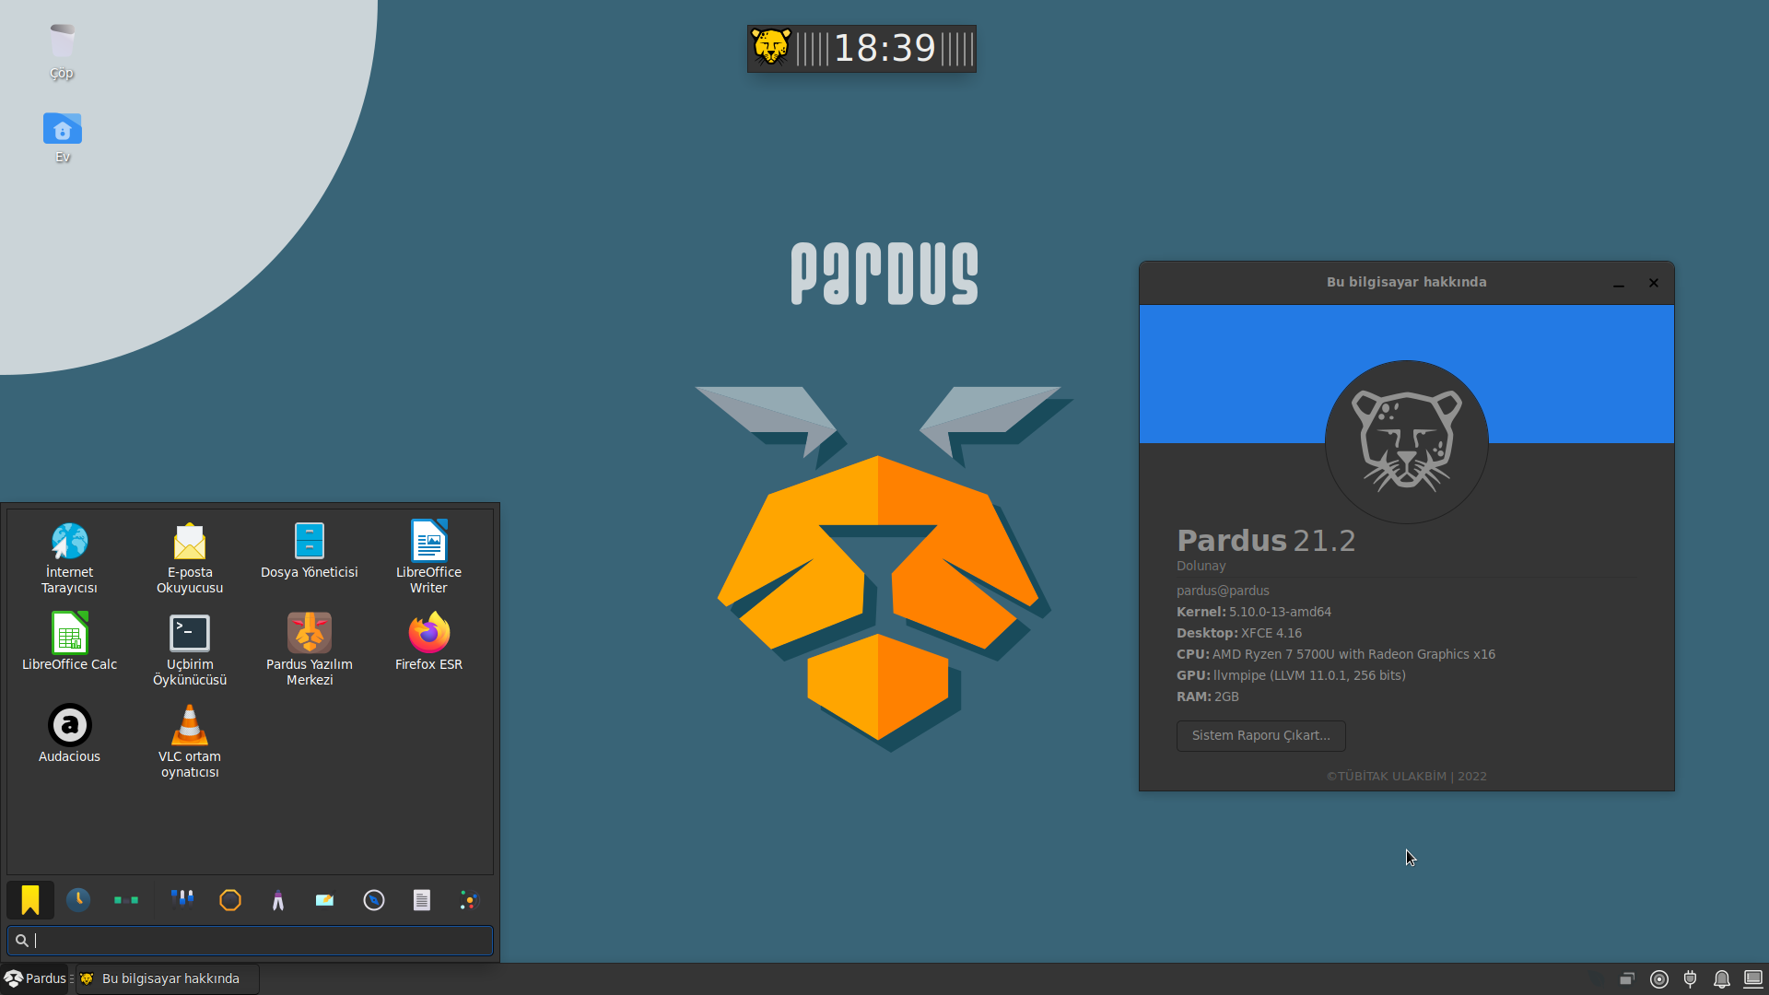Click the 'Pardus 21.2' version heading
1769x995 pixels.
pos(1266,540)
